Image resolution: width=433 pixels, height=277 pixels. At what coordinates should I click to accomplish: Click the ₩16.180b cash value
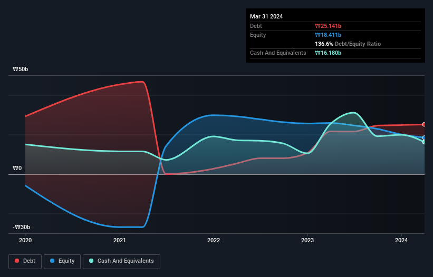(328, 53)
